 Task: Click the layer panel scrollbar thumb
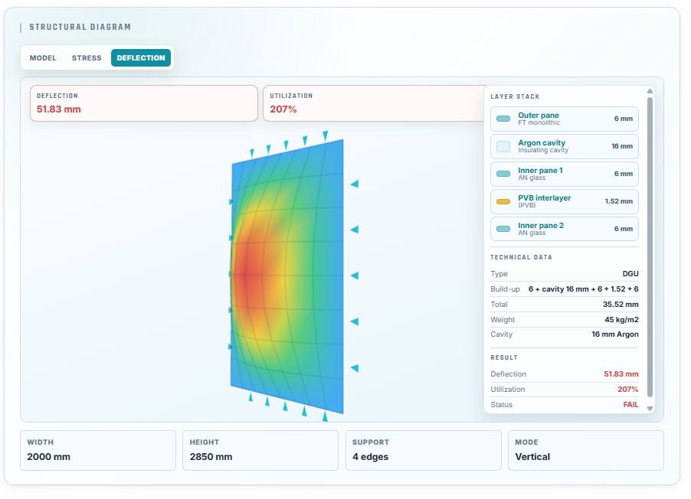pos(650,246)
